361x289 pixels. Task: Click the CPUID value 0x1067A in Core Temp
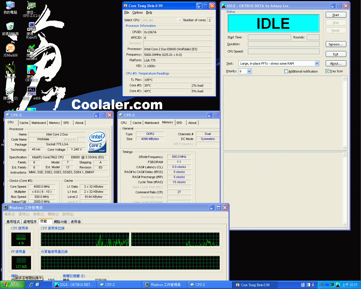[178, 32]
